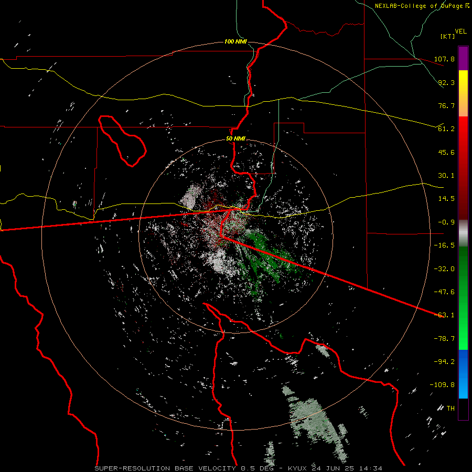
Task: Click the blue segment of color bar
Action: pos(463,374)
